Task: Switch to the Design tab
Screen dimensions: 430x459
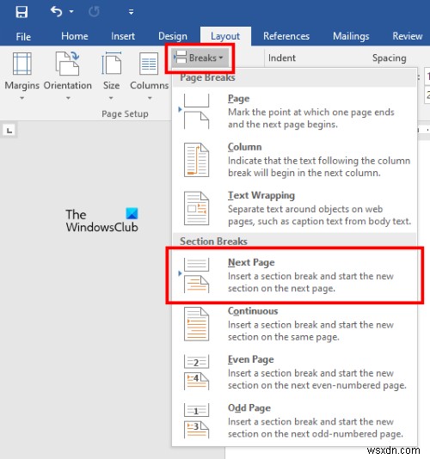Action: click(x=173, y=36)
